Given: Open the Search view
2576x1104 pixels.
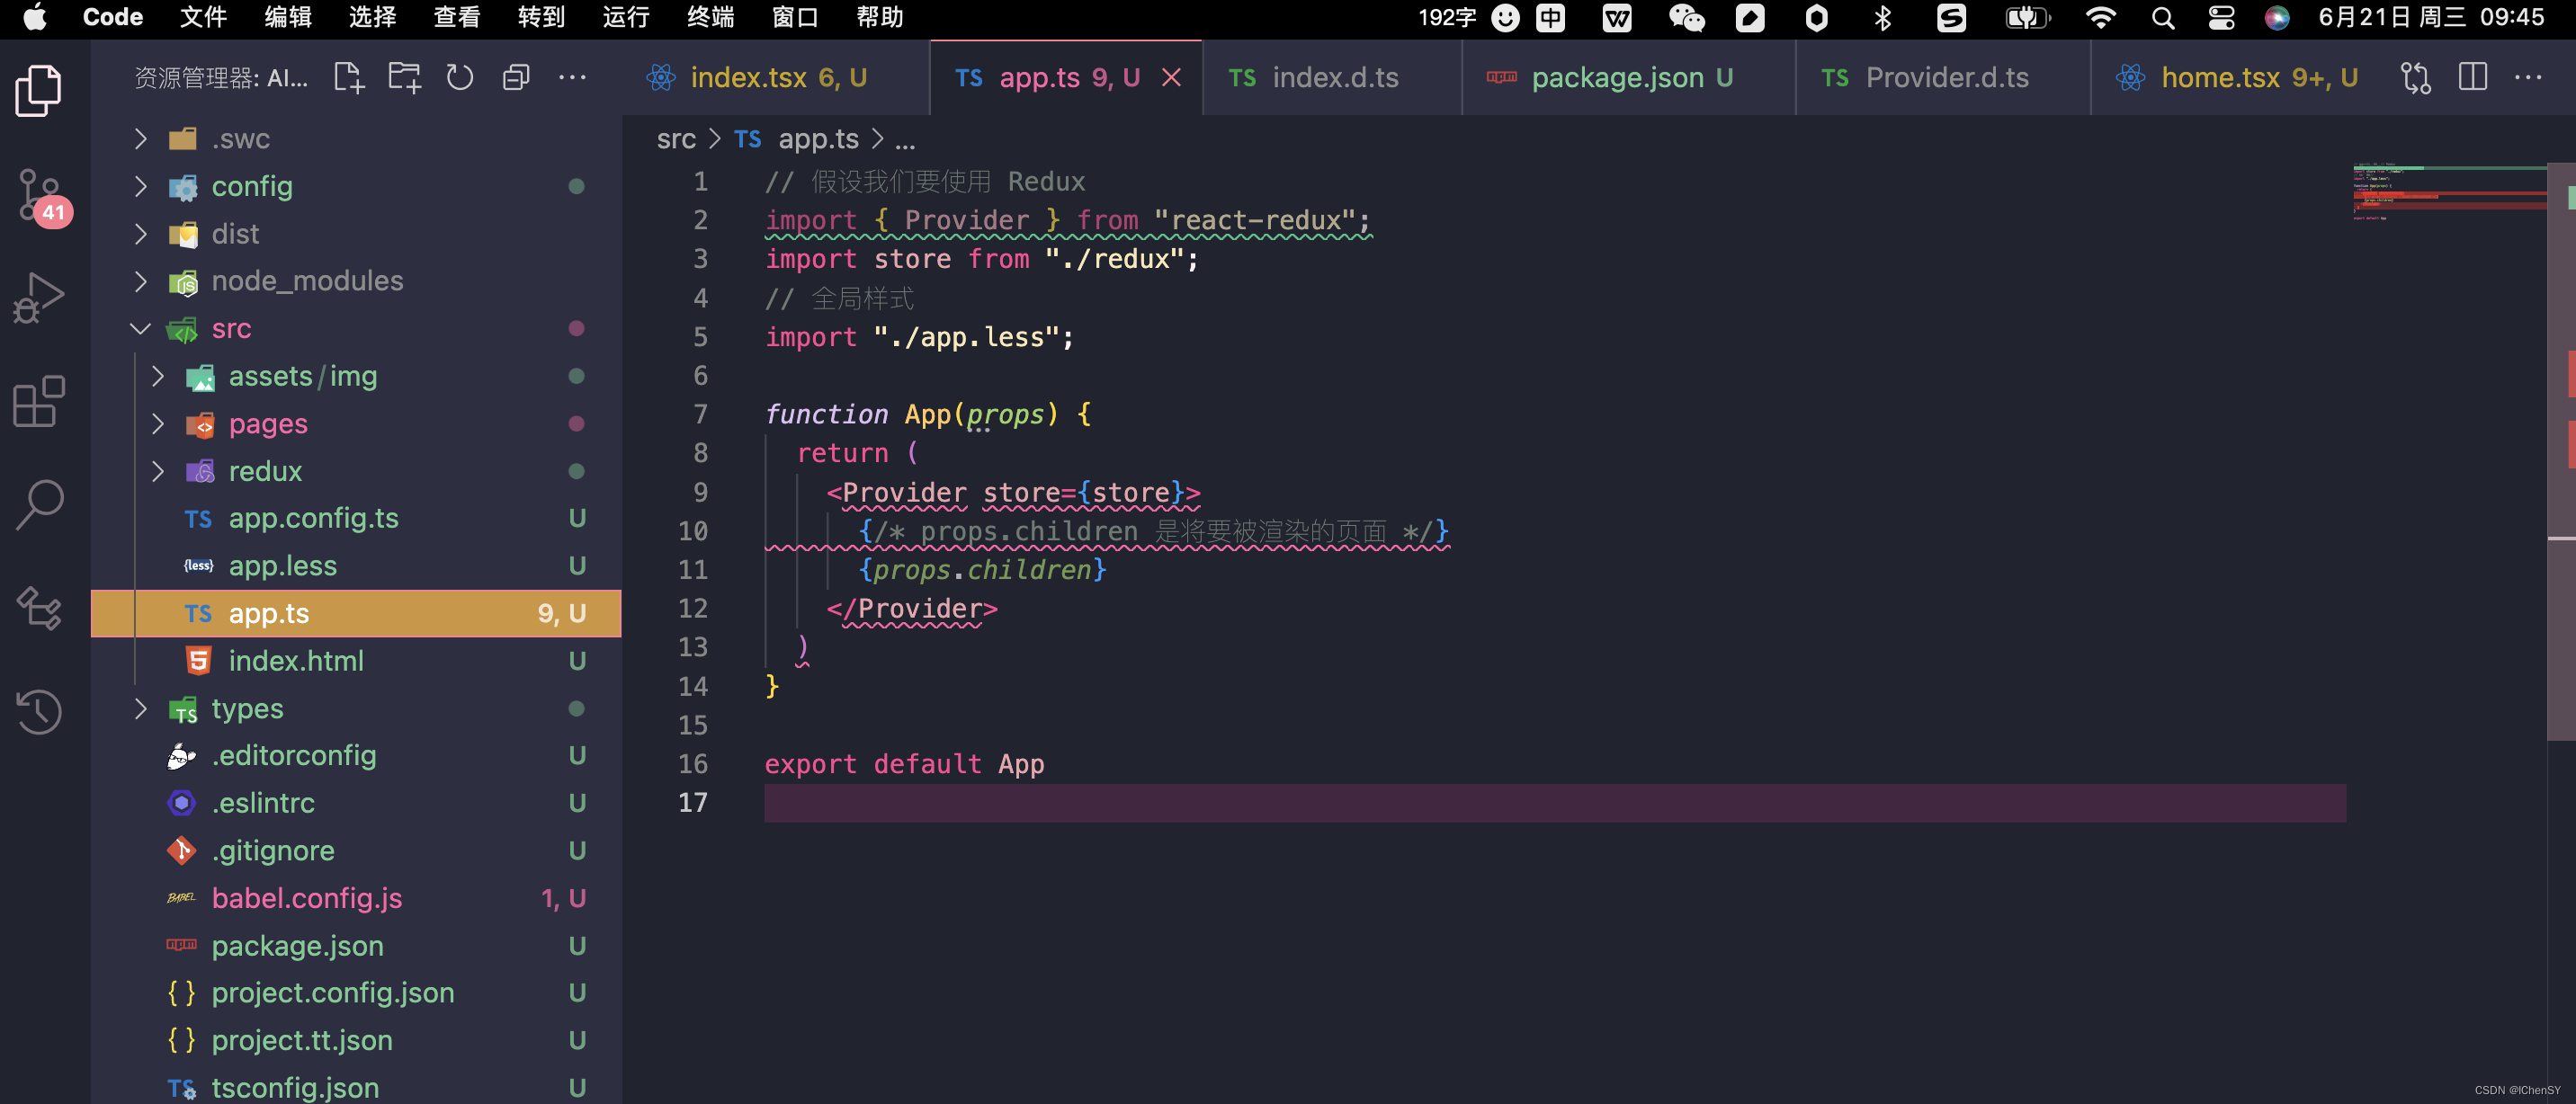Looking at the screenshot, I should [40, 504].
